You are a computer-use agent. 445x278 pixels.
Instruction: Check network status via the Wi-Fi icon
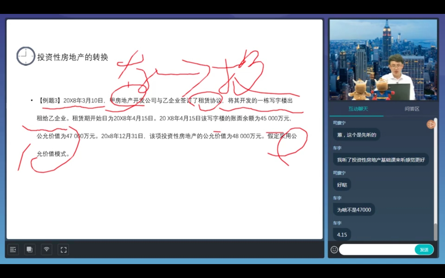coord(46,249)
